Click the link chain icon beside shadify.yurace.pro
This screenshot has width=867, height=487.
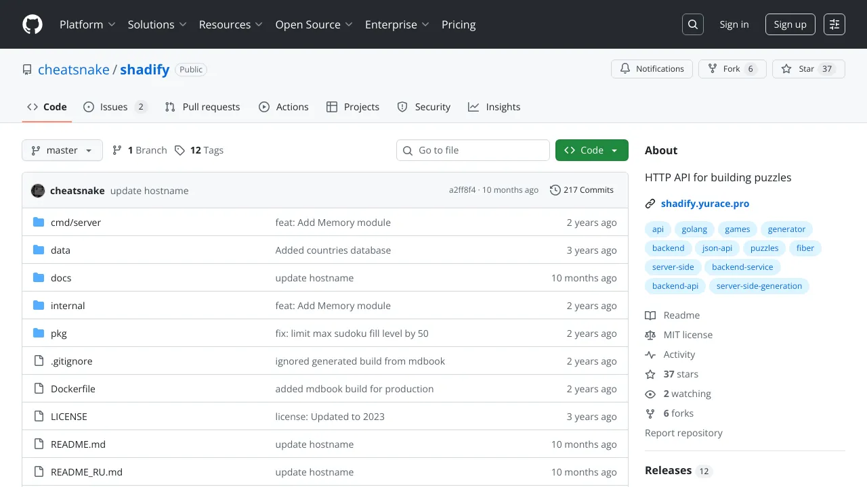click(x=650, y=204)
